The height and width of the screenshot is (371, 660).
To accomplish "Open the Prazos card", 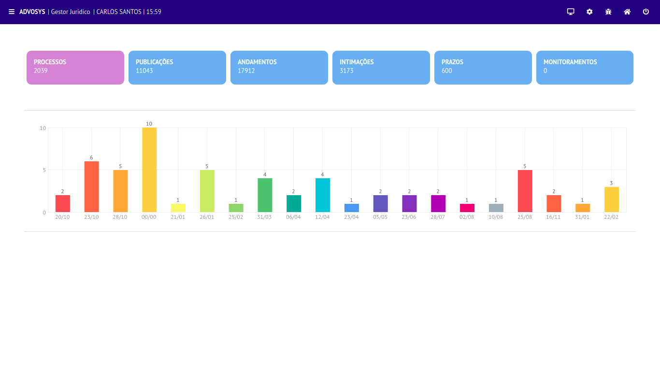I will (483, 68).
